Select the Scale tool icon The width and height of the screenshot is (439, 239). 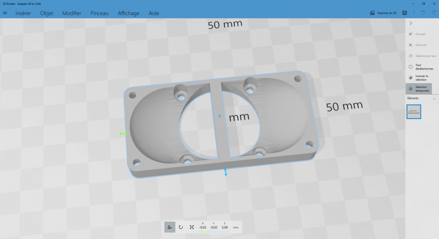[x=192, y=227]
